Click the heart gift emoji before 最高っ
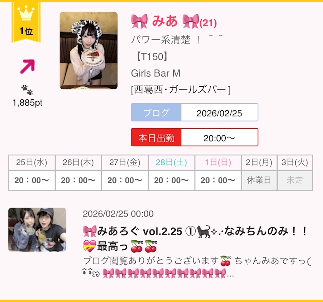The image size is (323, 302). click(90, 247)
